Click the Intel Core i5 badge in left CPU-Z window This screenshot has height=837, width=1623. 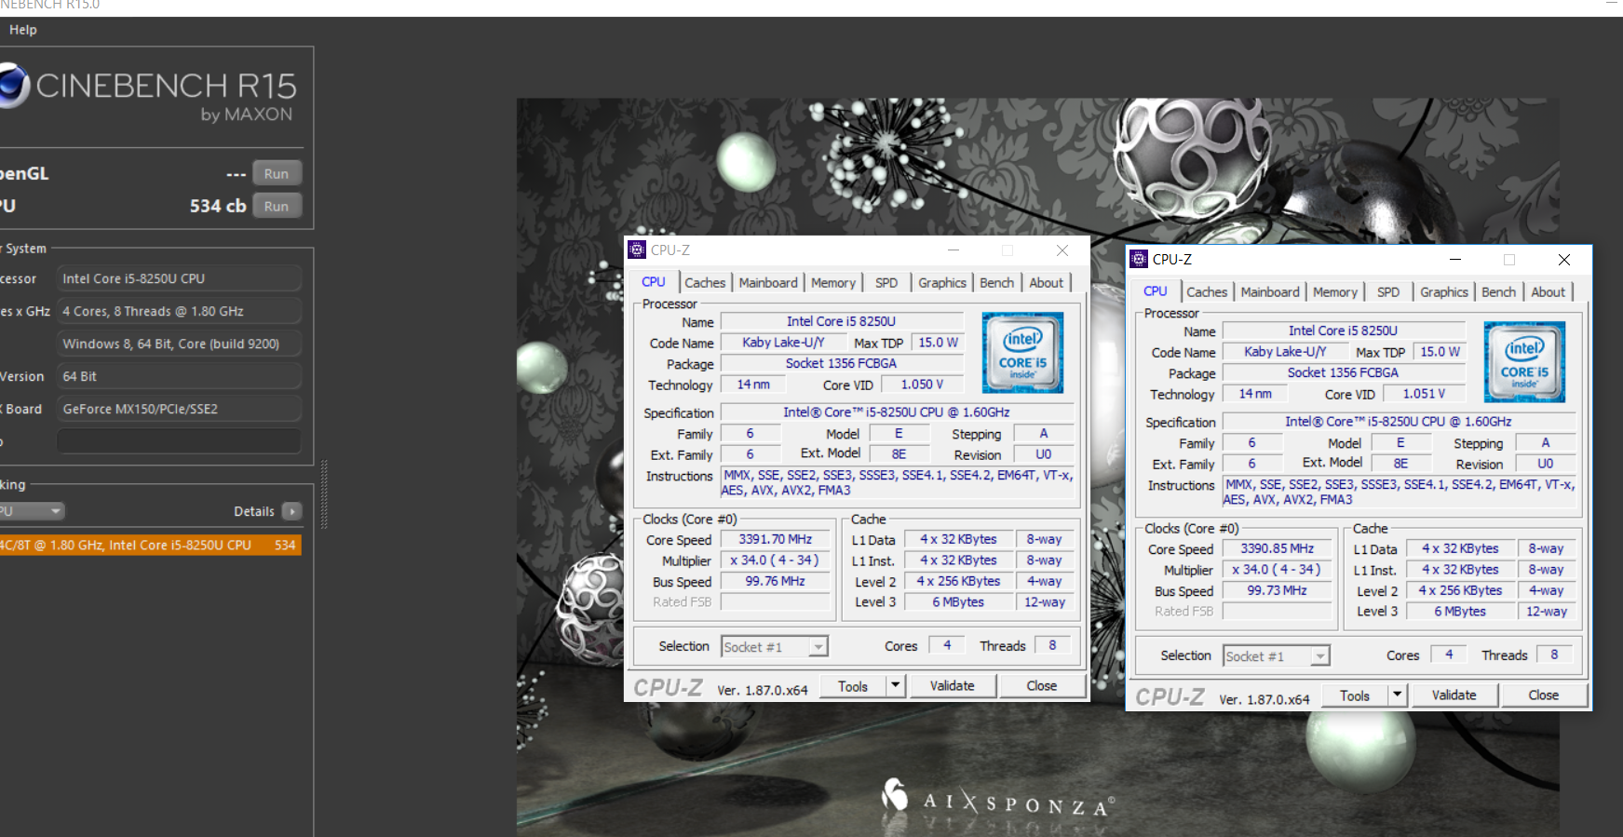coord(1022,352)
